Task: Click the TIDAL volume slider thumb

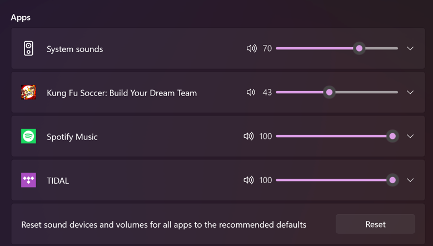Action: [392, 180]
